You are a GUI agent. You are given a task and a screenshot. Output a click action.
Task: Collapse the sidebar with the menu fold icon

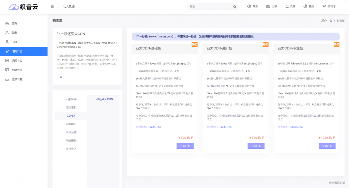[x=52, y=6]
